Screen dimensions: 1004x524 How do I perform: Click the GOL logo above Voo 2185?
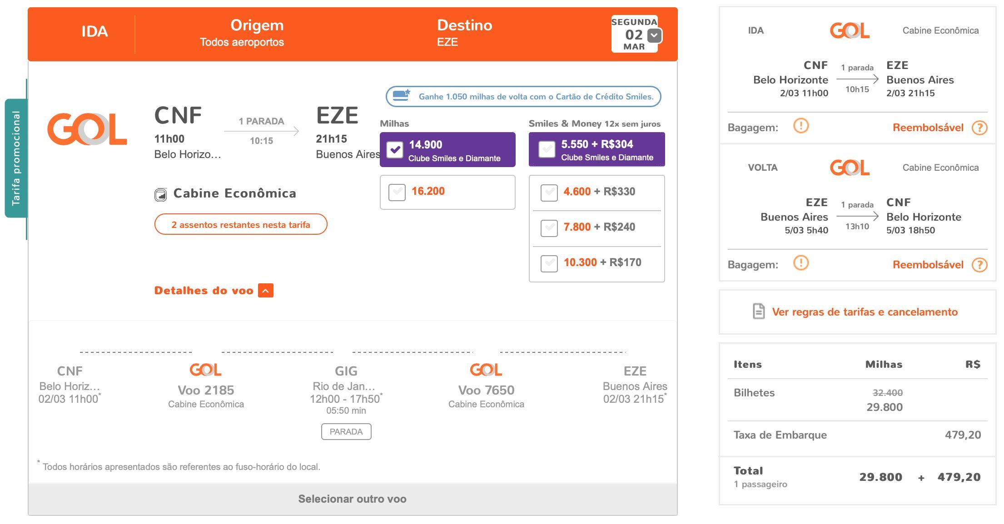[x=206, y=370]
